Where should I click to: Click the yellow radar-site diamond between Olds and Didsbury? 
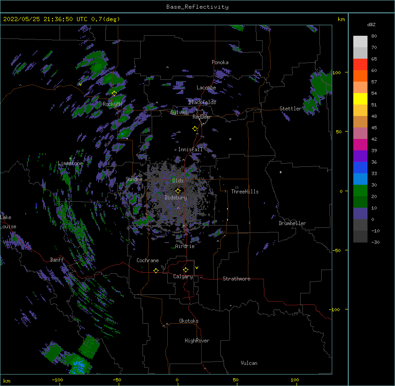(x=178, y=191)
